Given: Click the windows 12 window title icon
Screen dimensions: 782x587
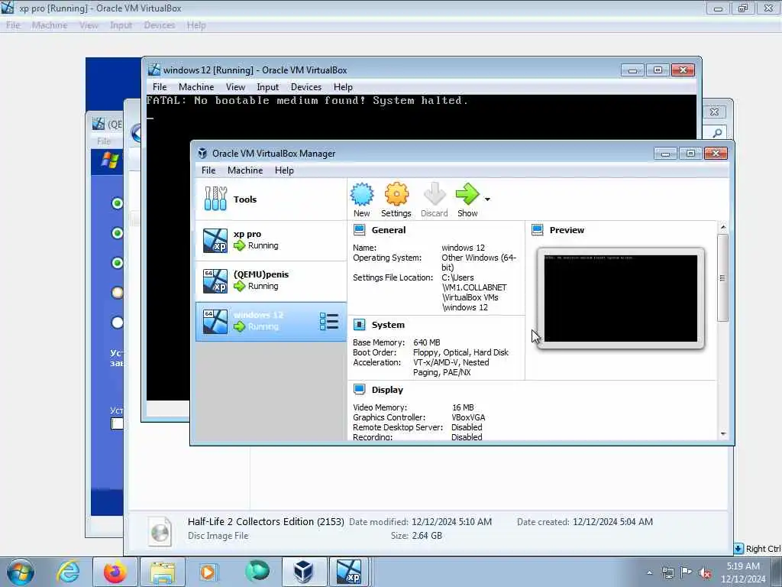Looking at the screenshot, I should [x=154, y=70].
